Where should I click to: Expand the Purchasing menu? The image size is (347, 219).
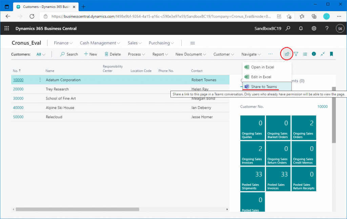click(x=161, y=43)
